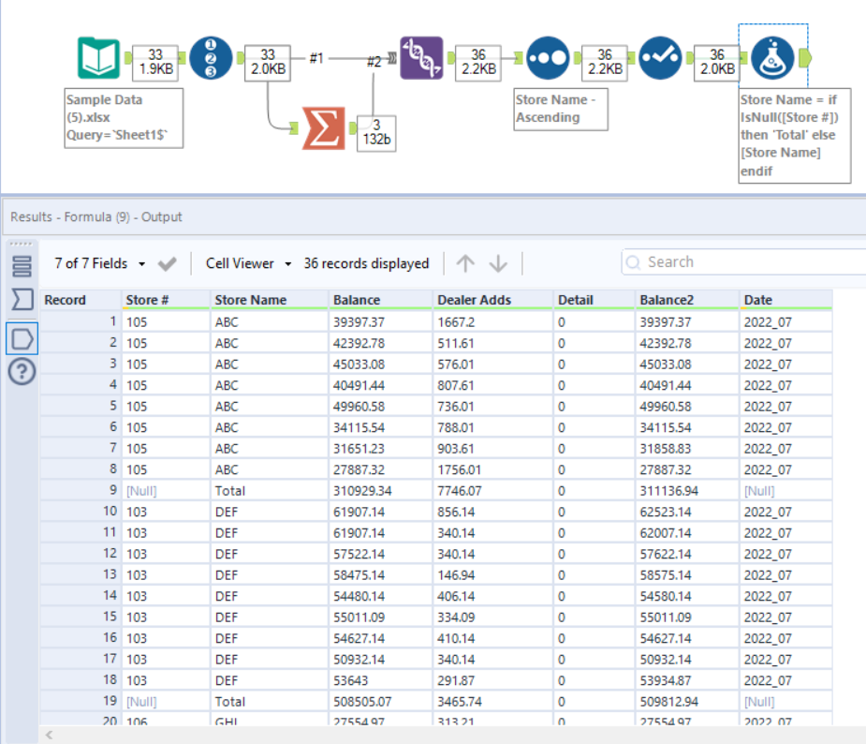Click the down arrow in Results toolbar
Viewport: 866px width, 744px height.
[498, 264]
